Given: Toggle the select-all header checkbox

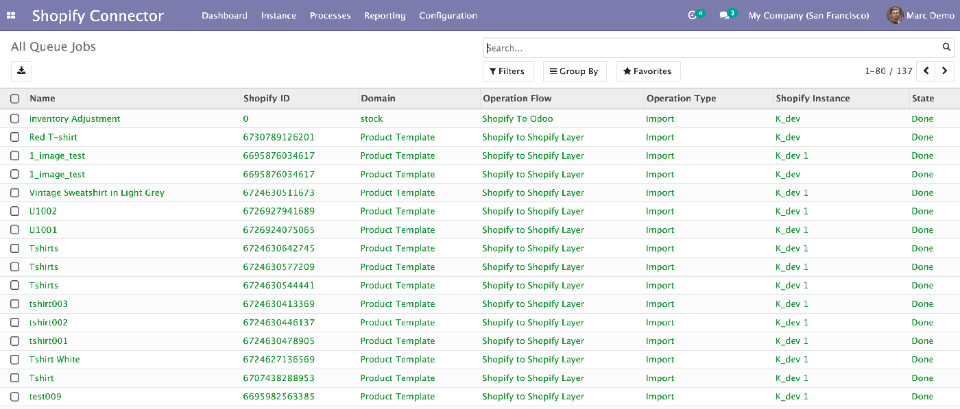Looking at the screenshot, I should tap(14, 99).
